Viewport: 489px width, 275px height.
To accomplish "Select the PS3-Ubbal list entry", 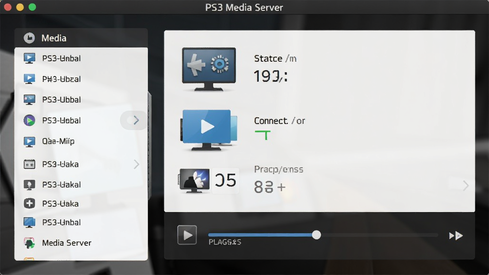I will (81, 100).
